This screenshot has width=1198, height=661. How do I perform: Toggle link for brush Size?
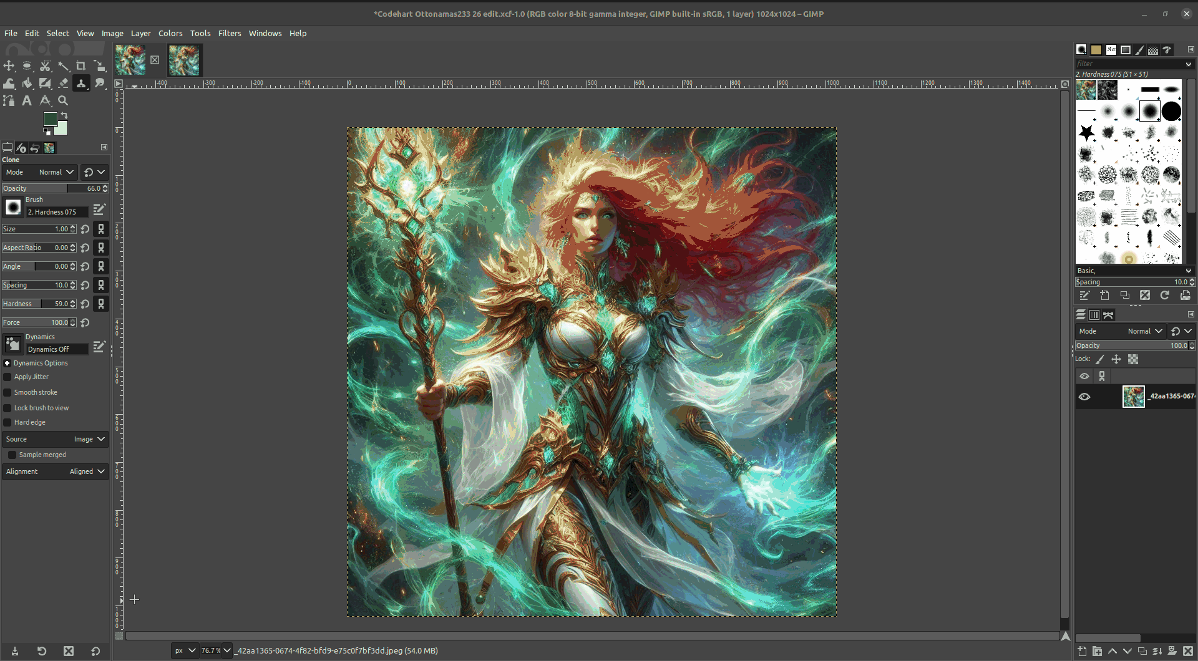point(101,229)
